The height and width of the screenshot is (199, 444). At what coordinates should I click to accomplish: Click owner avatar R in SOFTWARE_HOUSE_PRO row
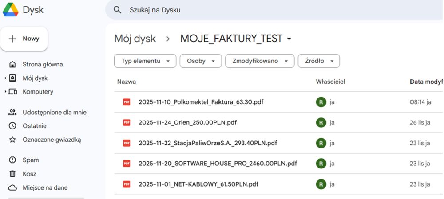pyautogui.click(x=321, y=164)
